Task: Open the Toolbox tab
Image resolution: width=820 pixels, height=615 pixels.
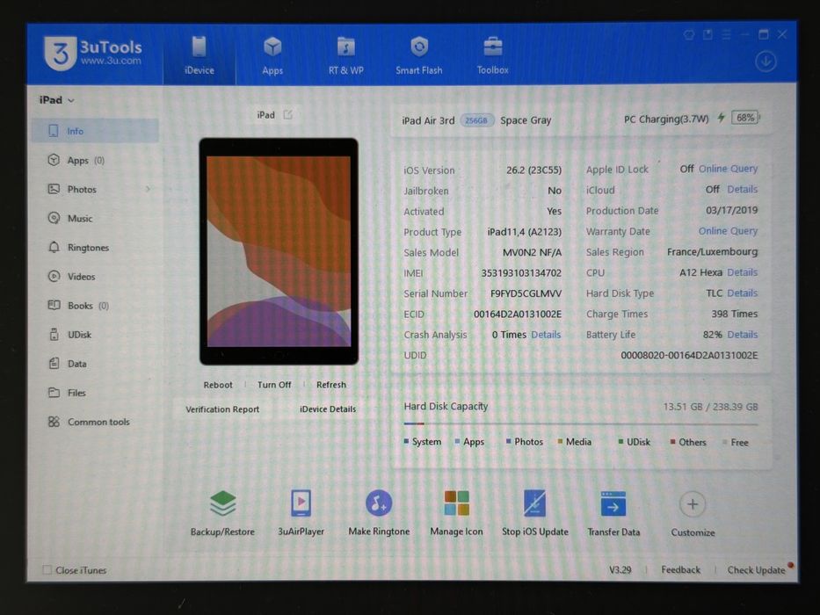Action: click(493, 54)
